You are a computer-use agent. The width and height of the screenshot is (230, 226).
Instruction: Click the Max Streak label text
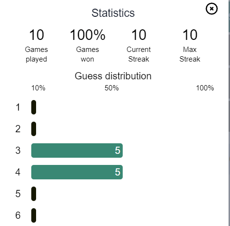click(190, 54)
